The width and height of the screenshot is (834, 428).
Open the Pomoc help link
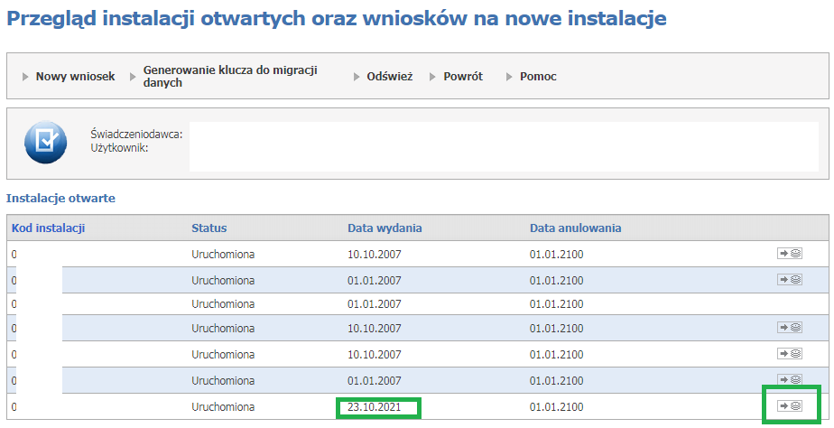point(538,77)
